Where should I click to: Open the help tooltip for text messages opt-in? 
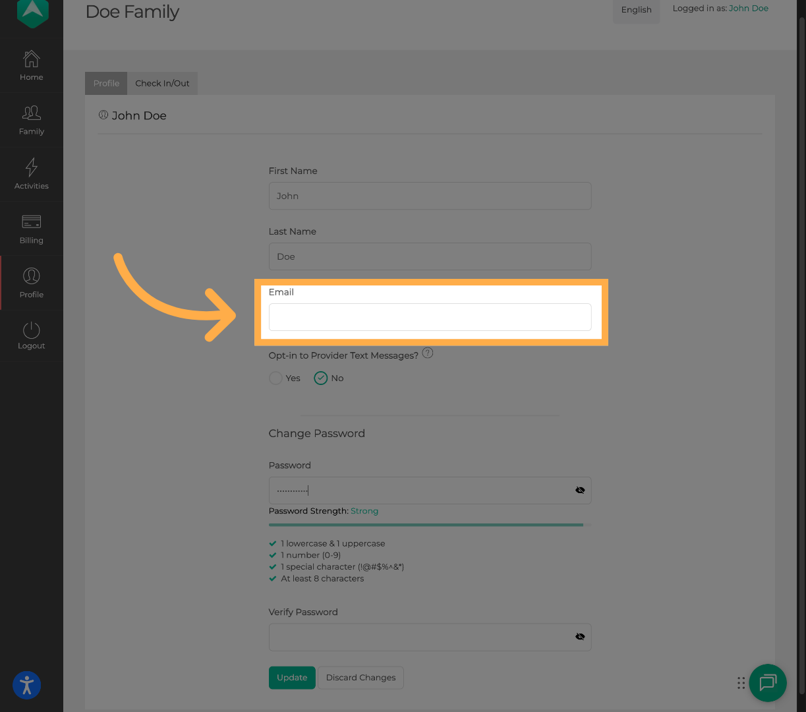click(428, 353)
